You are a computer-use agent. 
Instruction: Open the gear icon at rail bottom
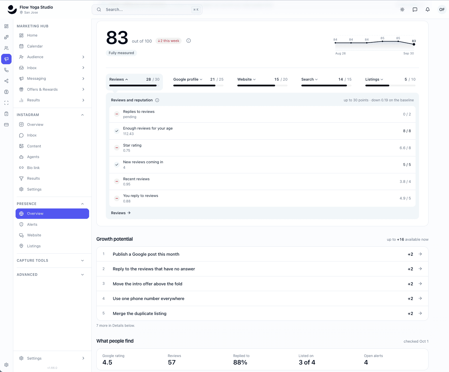(x=6, y=365)
